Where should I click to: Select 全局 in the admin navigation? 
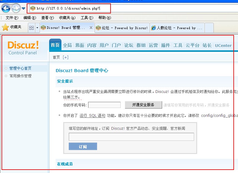click(x=67, y=45)
